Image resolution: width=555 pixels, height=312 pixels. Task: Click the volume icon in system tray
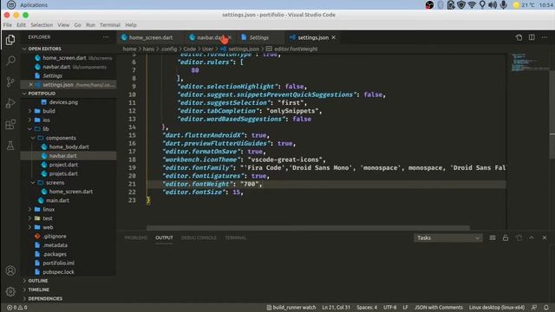pos(493,5)
